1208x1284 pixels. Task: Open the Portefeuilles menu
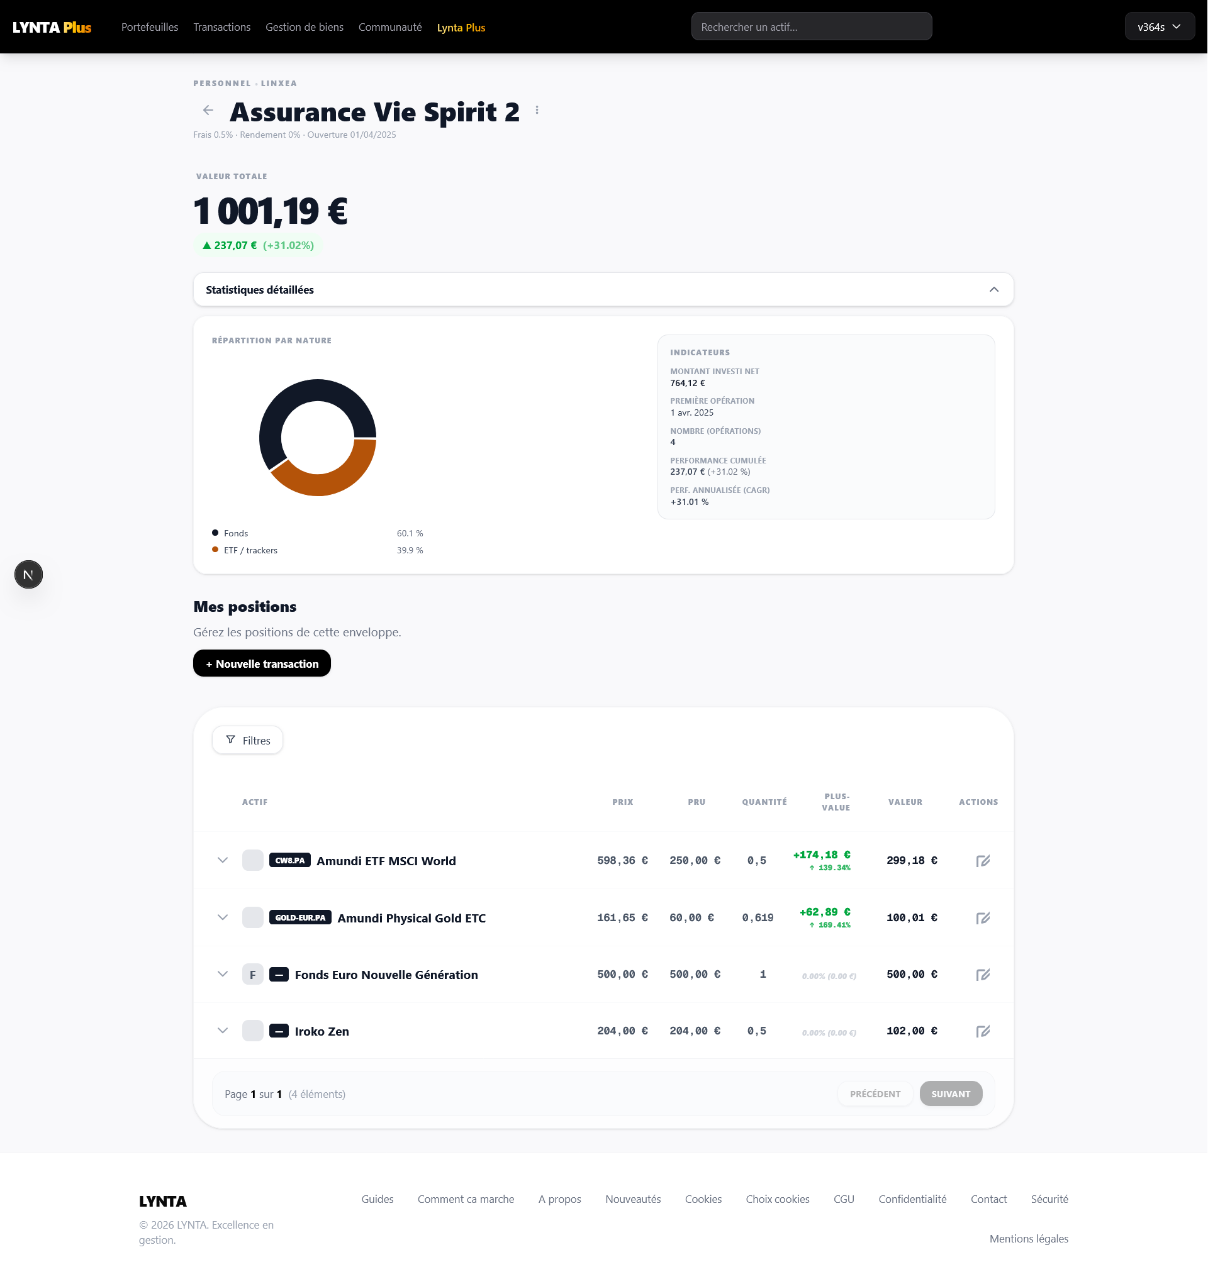tap(150, 27)
